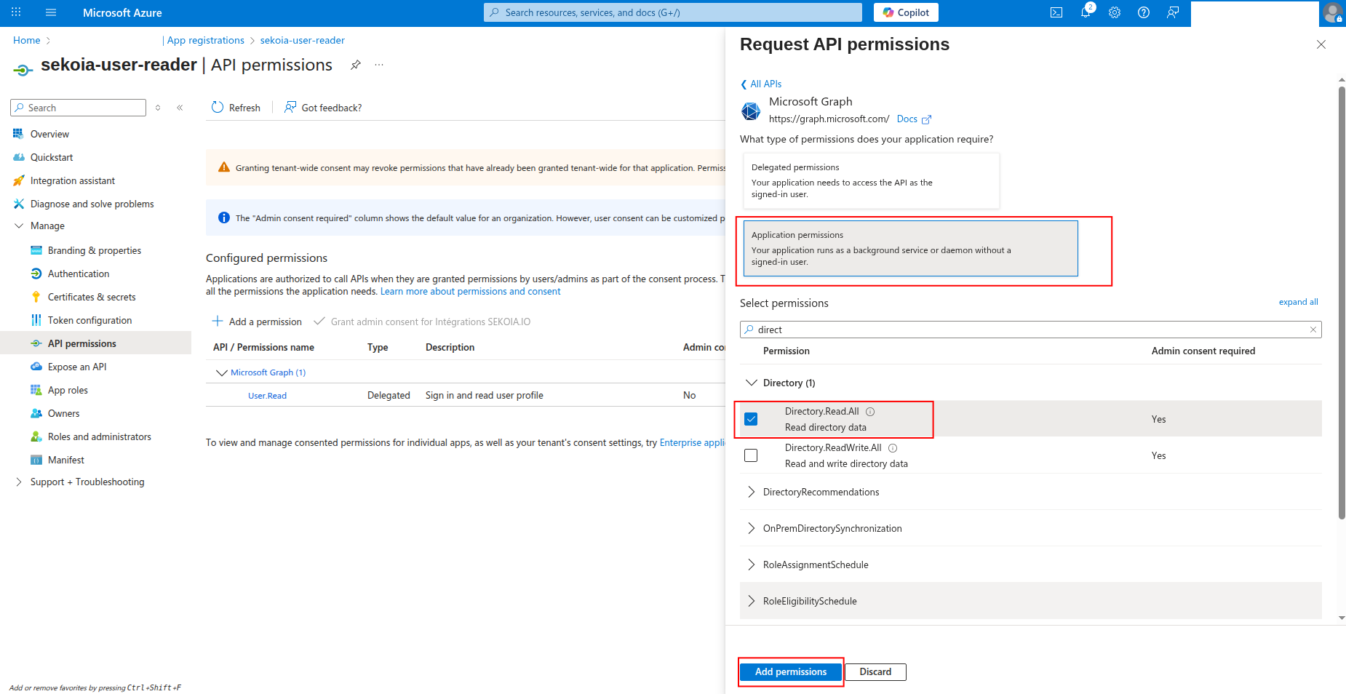The width and height of the screenshot is (1346, 694).
Task: Click the Add permissions button
Action: tap(790, 671)
